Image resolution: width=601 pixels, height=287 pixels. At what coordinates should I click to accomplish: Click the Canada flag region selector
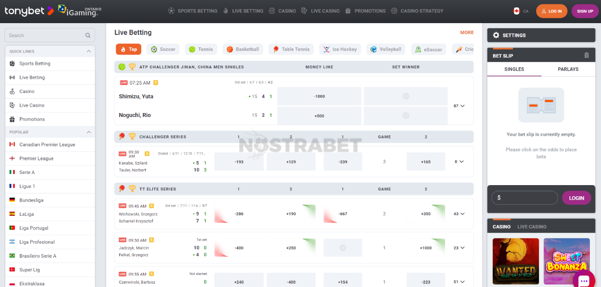coord(520,11)
